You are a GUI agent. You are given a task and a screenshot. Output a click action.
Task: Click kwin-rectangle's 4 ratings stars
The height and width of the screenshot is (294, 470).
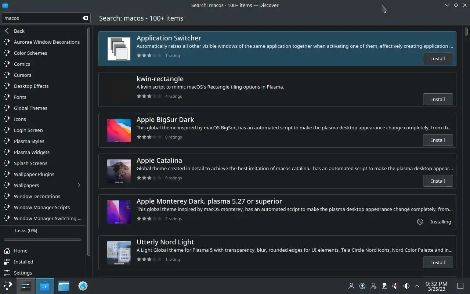click(x=149, y=96)
